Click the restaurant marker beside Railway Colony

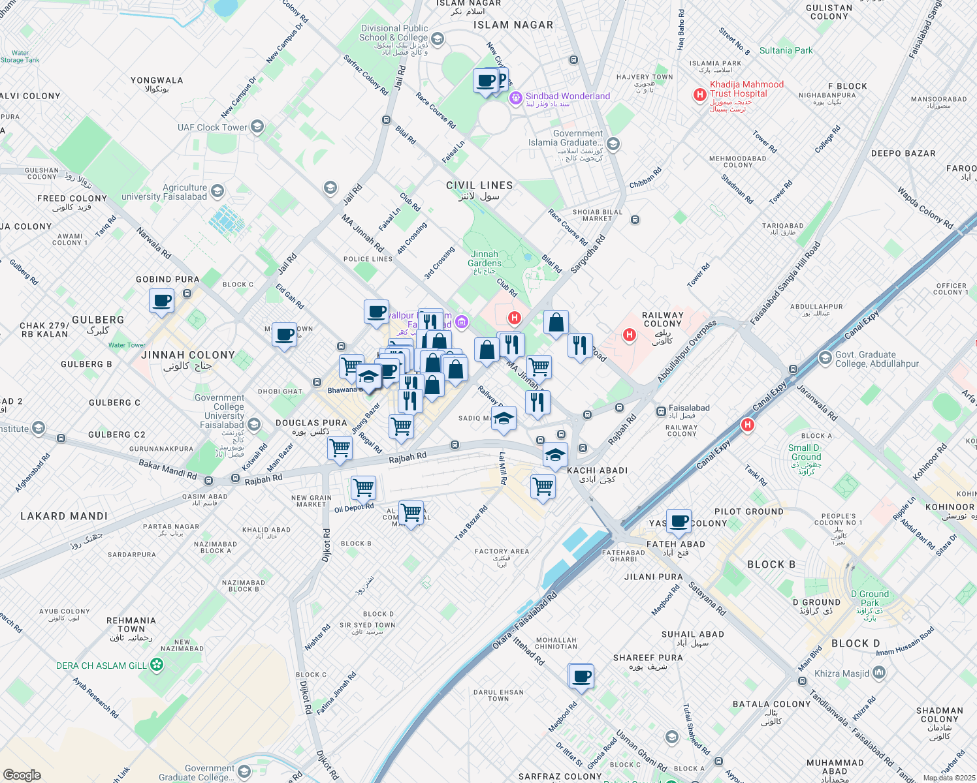click(580, 346)
